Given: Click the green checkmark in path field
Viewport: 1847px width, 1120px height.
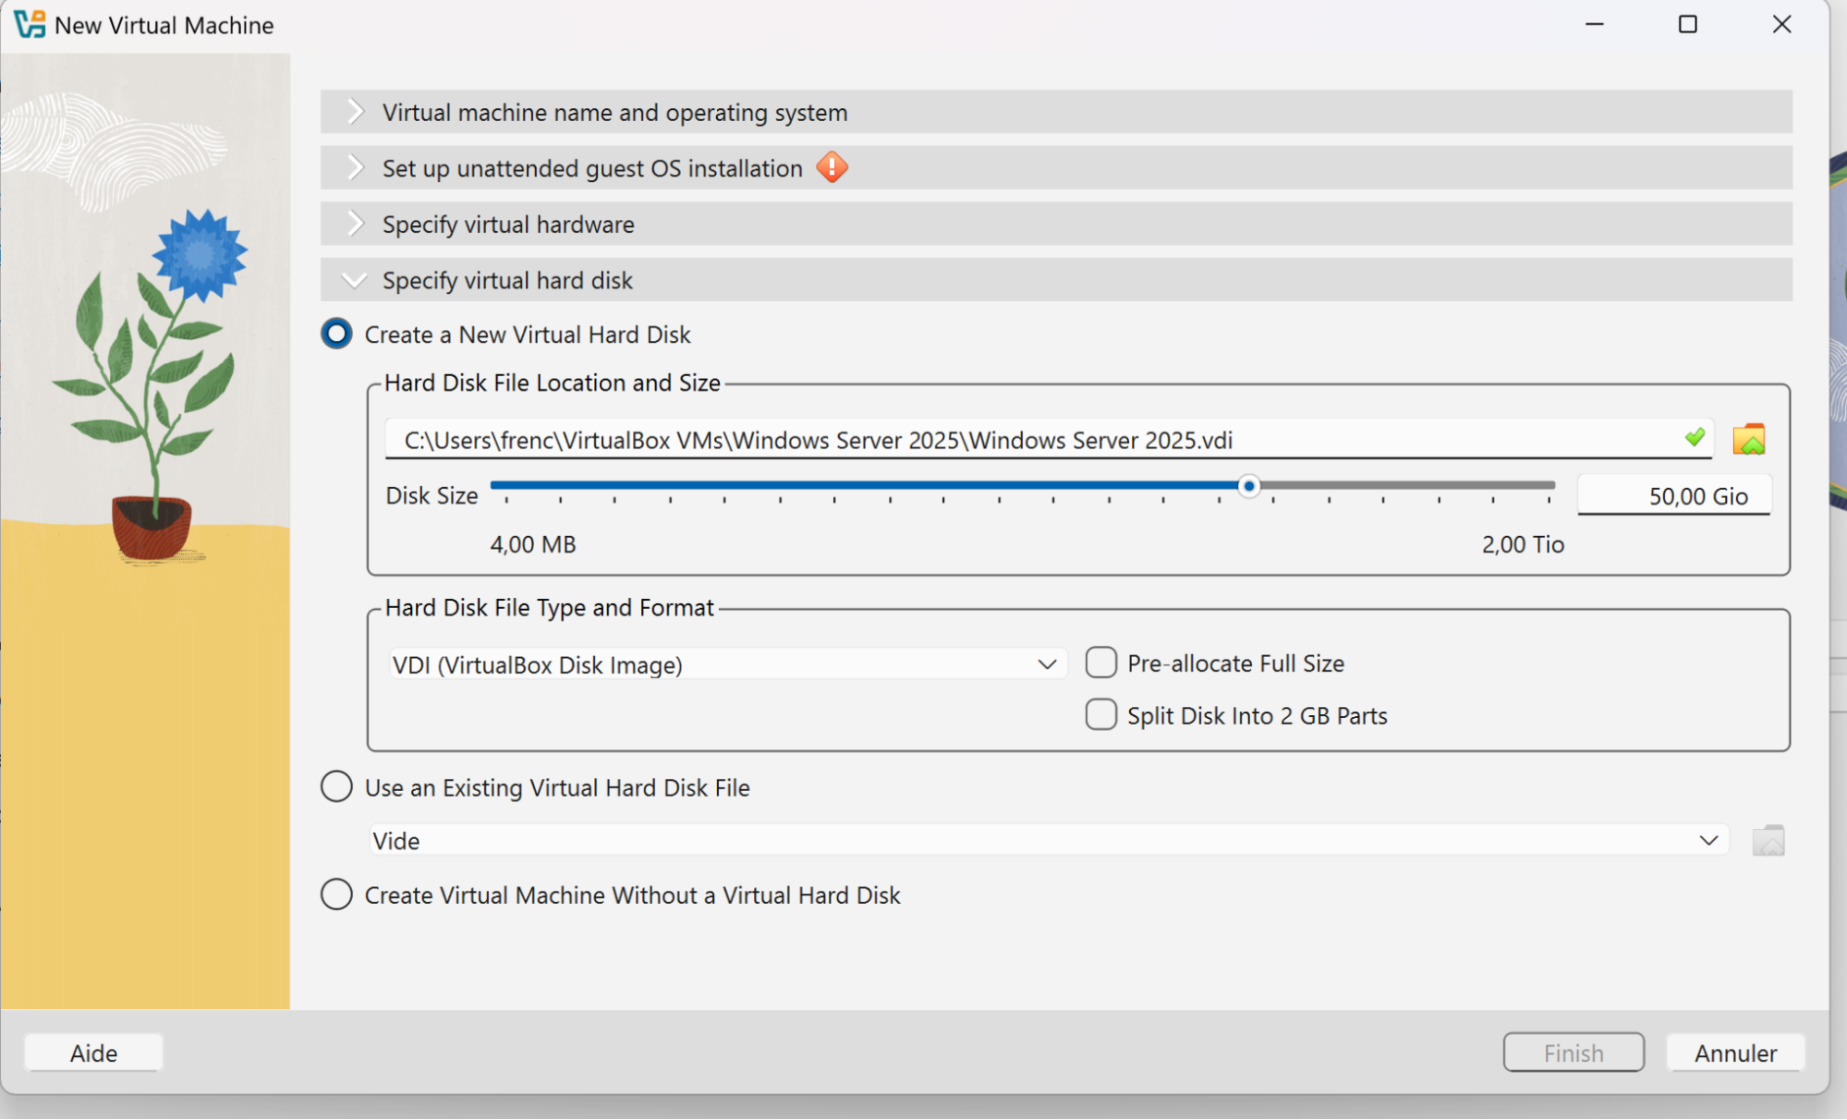Looking at the screenshot, I should point(1695,438).
